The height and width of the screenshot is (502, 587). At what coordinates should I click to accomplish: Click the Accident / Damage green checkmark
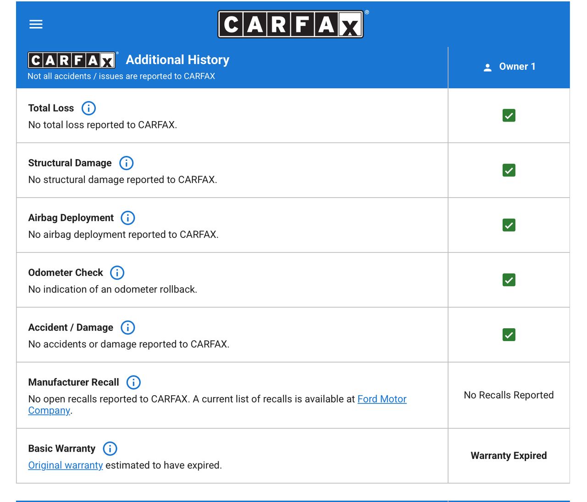tap(509, 335)
